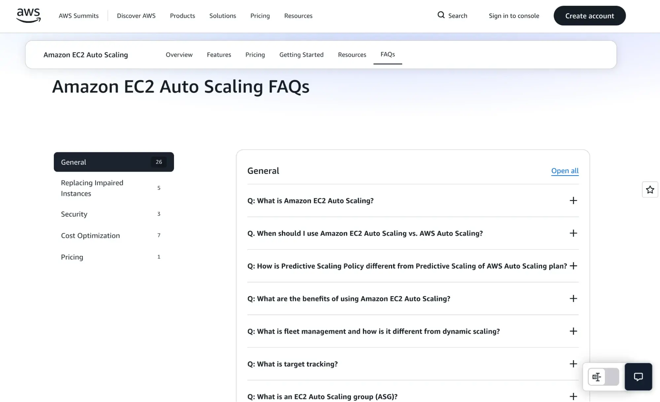Image resolution: width=660 pixels, height=402 pixels.
Task: Click the star bookmark icon
Action: pyautogui.click(x=650, y=189)
